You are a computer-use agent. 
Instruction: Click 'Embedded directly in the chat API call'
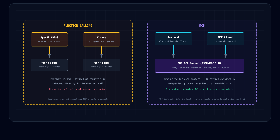[x=78, y=83]
